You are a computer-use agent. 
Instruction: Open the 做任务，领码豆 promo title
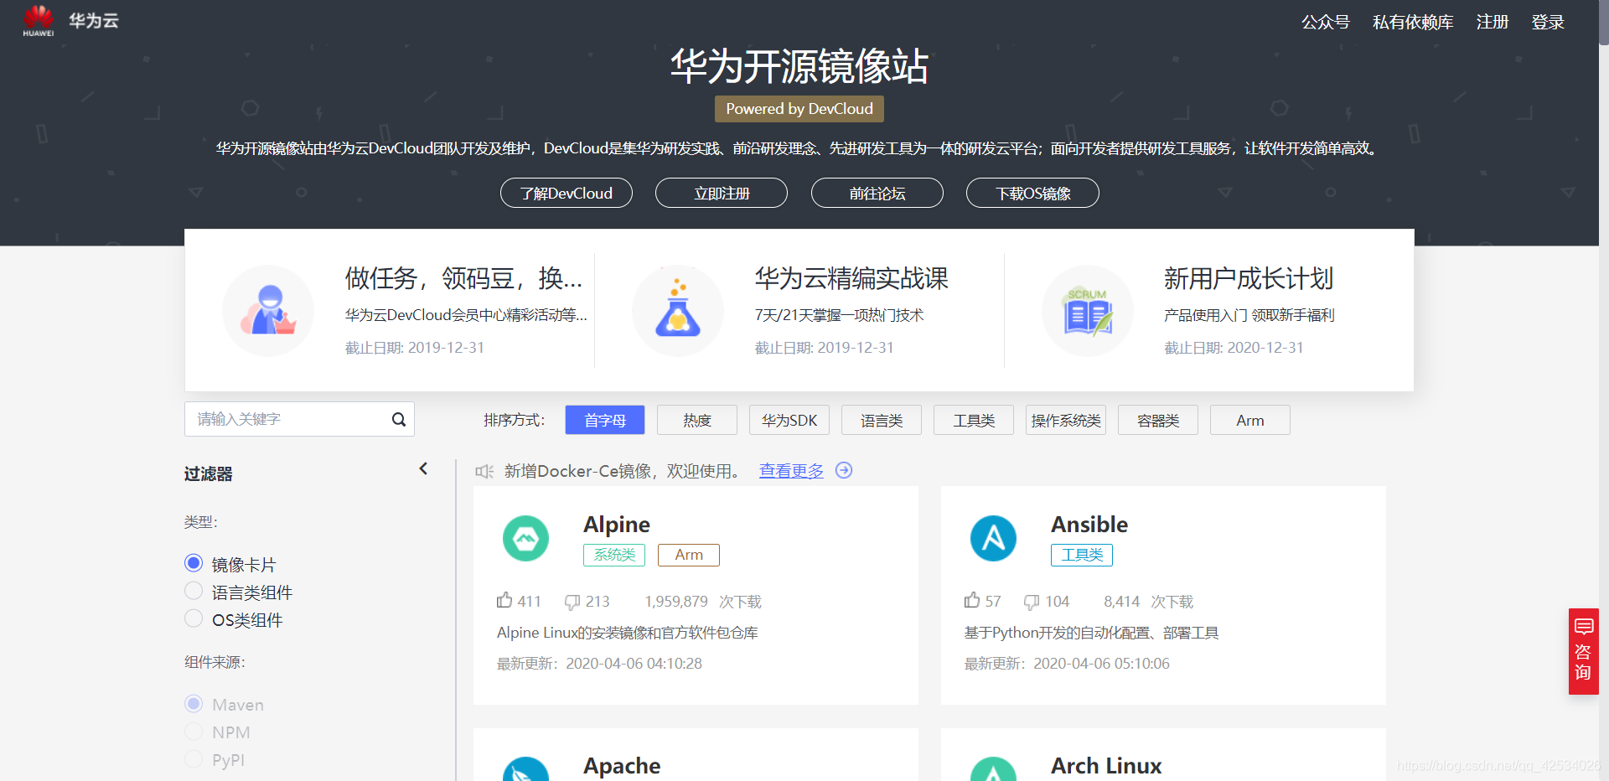tap(463, 278)
